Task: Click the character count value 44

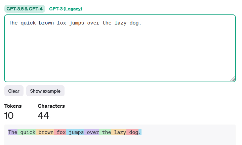Action: 43,115
